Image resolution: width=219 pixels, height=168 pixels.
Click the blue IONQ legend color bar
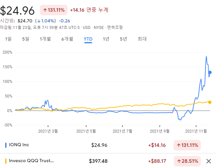(x=6, y=145)
